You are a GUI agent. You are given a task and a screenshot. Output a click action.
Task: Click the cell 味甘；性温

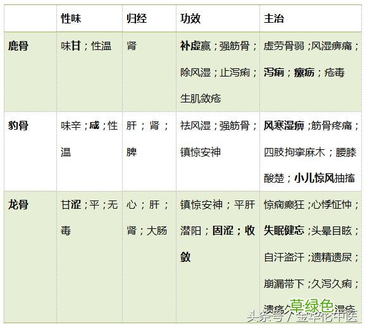(x=86, y=46)
